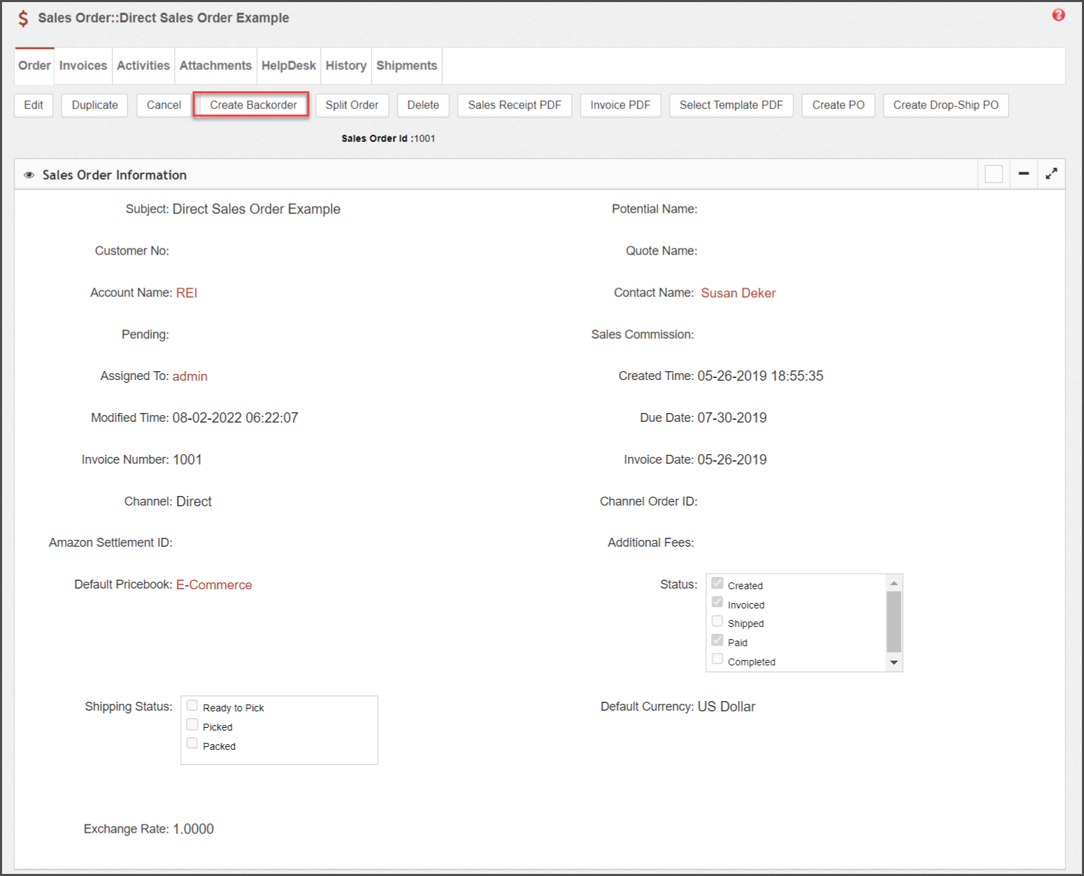View the History tab
This screenshot has height=876, width=1084.
346,66
